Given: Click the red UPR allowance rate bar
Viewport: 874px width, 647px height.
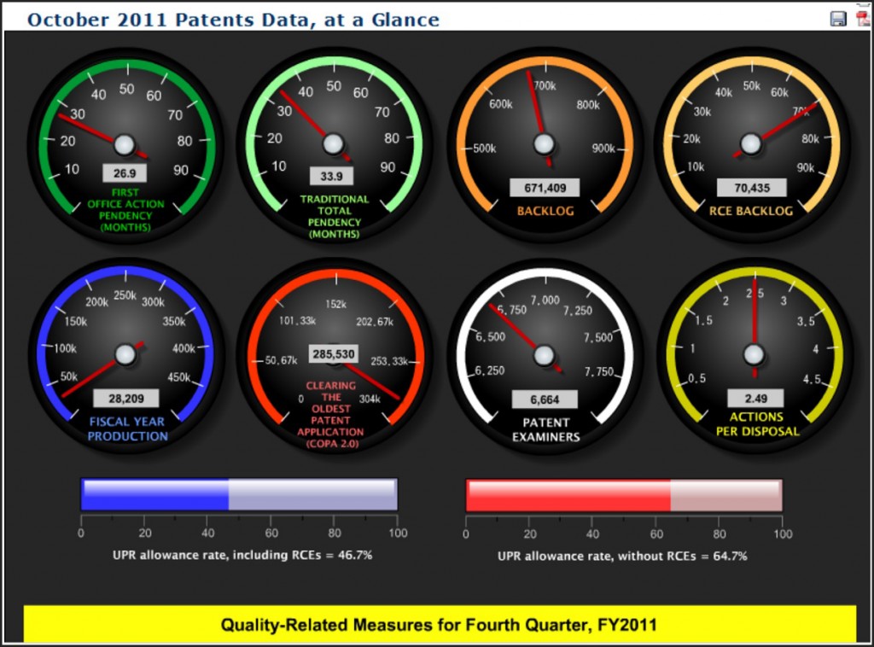Looking at the screenshot, I should [x=623, y=495].
